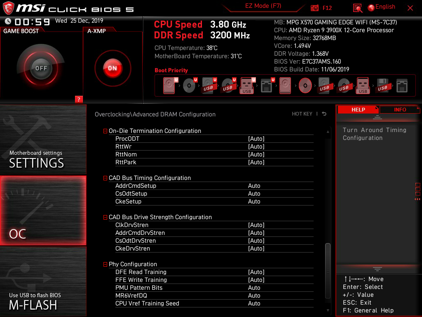
Task: Open the red question mark Game Boost help
Action: [x=79, y=99]
